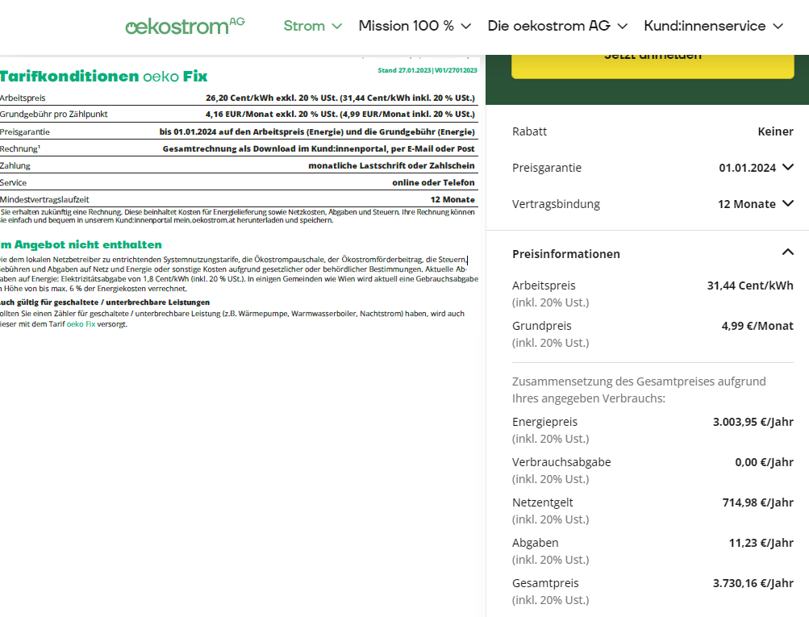Click the 3.003,95 €/Jahr Energiepreis value
This screenshot has height=617, width=809.
753,422
